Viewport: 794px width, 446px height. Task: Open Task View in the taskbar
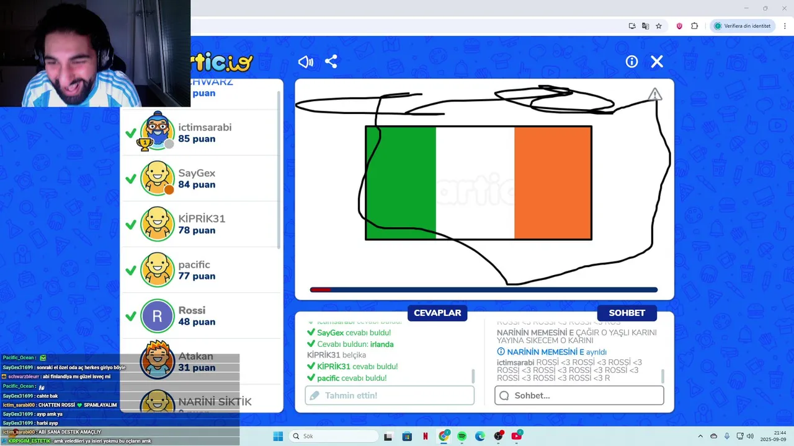point(388,436)
